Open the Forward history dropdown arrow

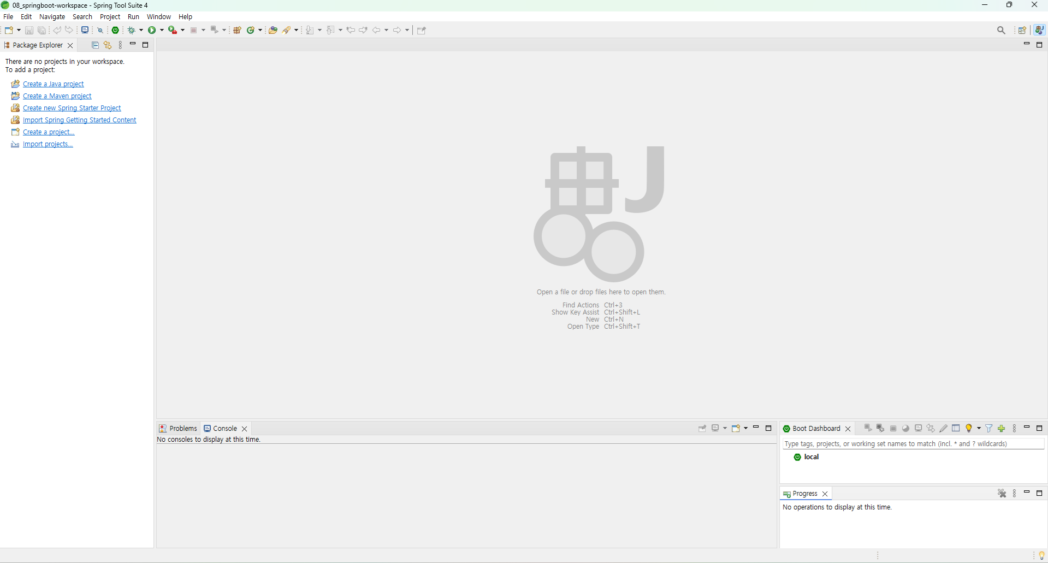click(x=407, y=30)
